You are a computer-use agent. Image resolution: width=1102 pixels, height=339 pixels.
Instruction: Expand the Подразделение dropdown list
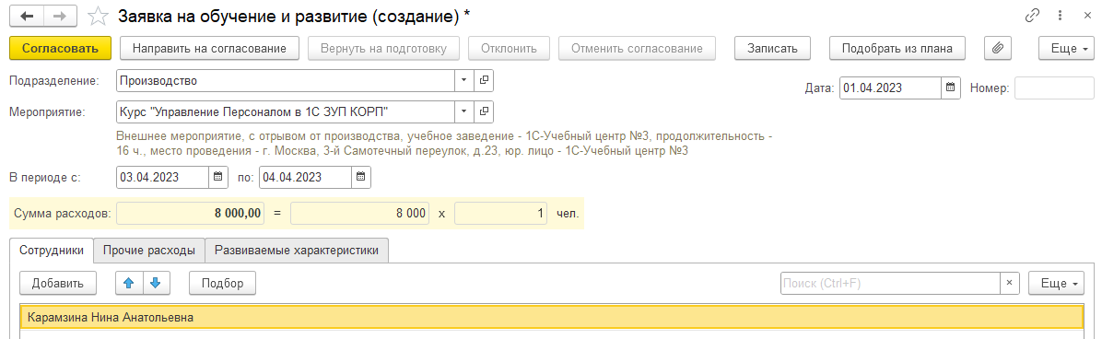tap(463, 80)
